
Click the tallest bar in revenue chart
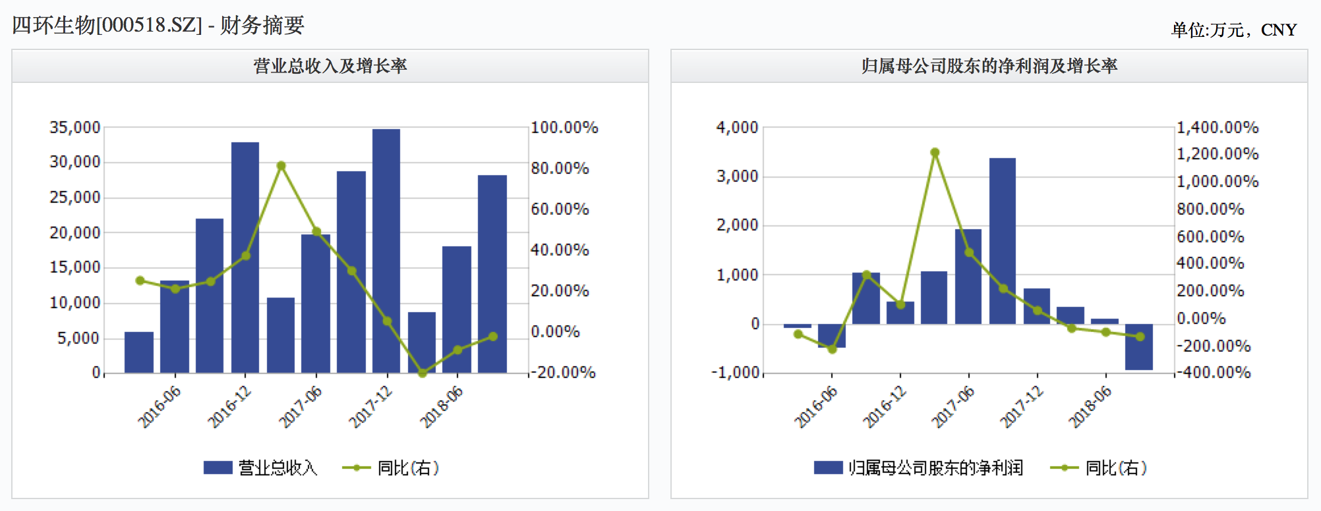386,250
